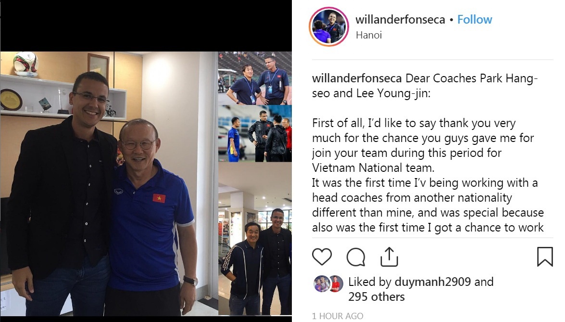Click the top-right stadium photo in collage
The height and width of the screenshot is (322, 565).
pos(255,78)
